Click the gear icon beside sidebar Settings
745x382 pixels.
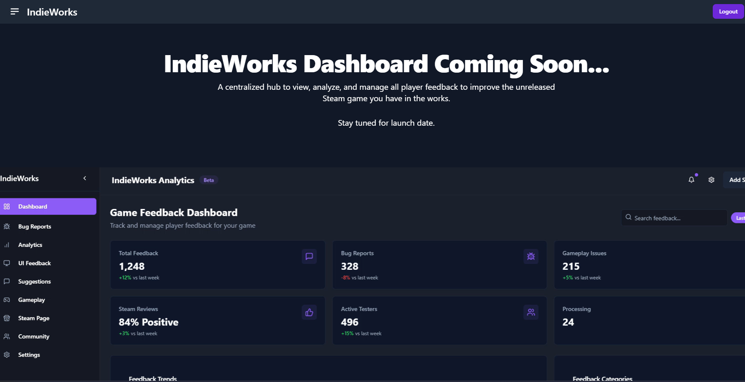pos(7,355)
